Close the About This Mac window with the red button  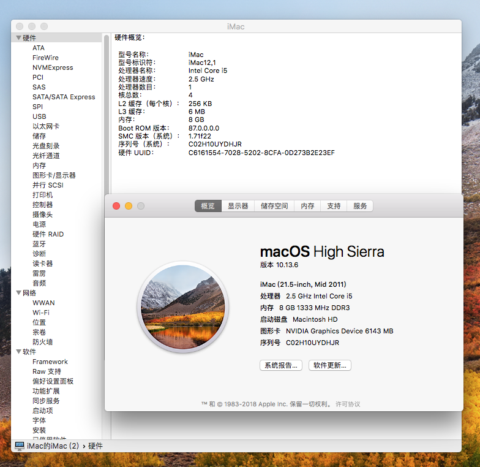[x=116, y=206]
